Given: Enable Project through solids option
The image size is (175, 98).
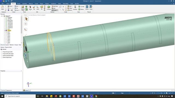Looking at the screenshot, I should tap(2, 52).
